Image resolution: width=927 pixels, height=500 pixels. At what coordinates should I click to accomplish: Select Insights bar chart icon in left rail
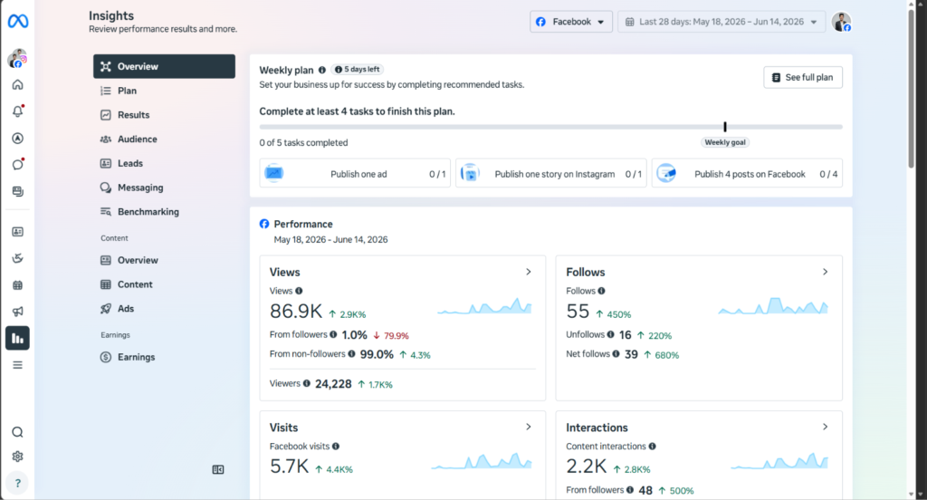pyautogui.click(x=18, y=338)
